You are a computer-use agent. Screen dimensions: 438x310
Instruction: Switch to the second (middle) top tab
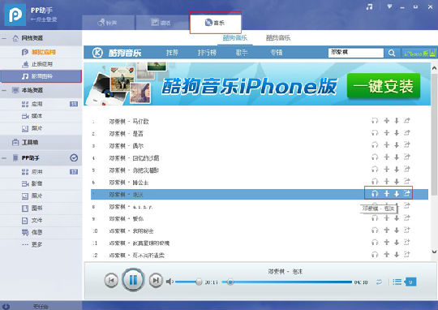(161, 23)
